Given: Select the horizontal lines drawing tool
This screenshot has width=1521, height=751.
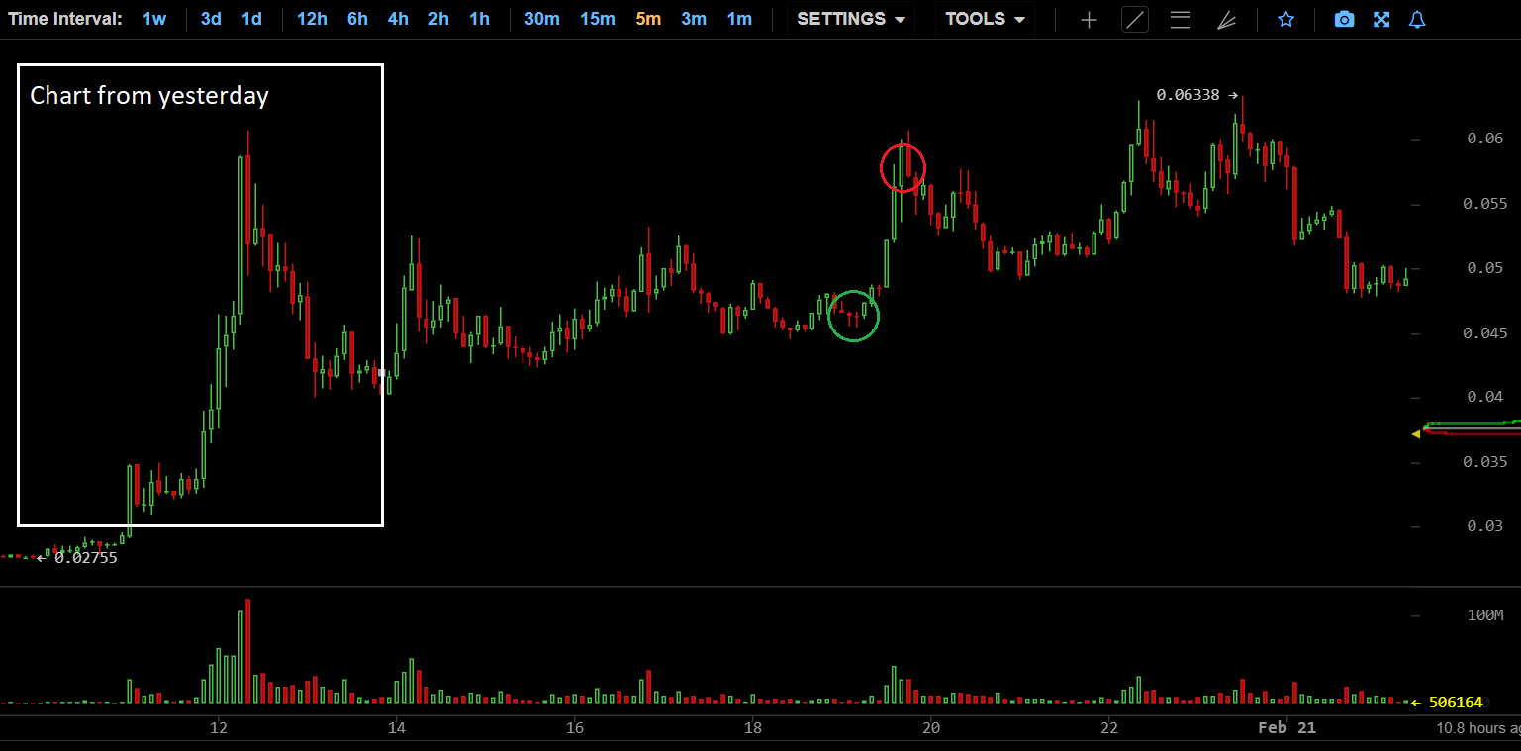Looking at the screenshot, I should [1180, 20].
